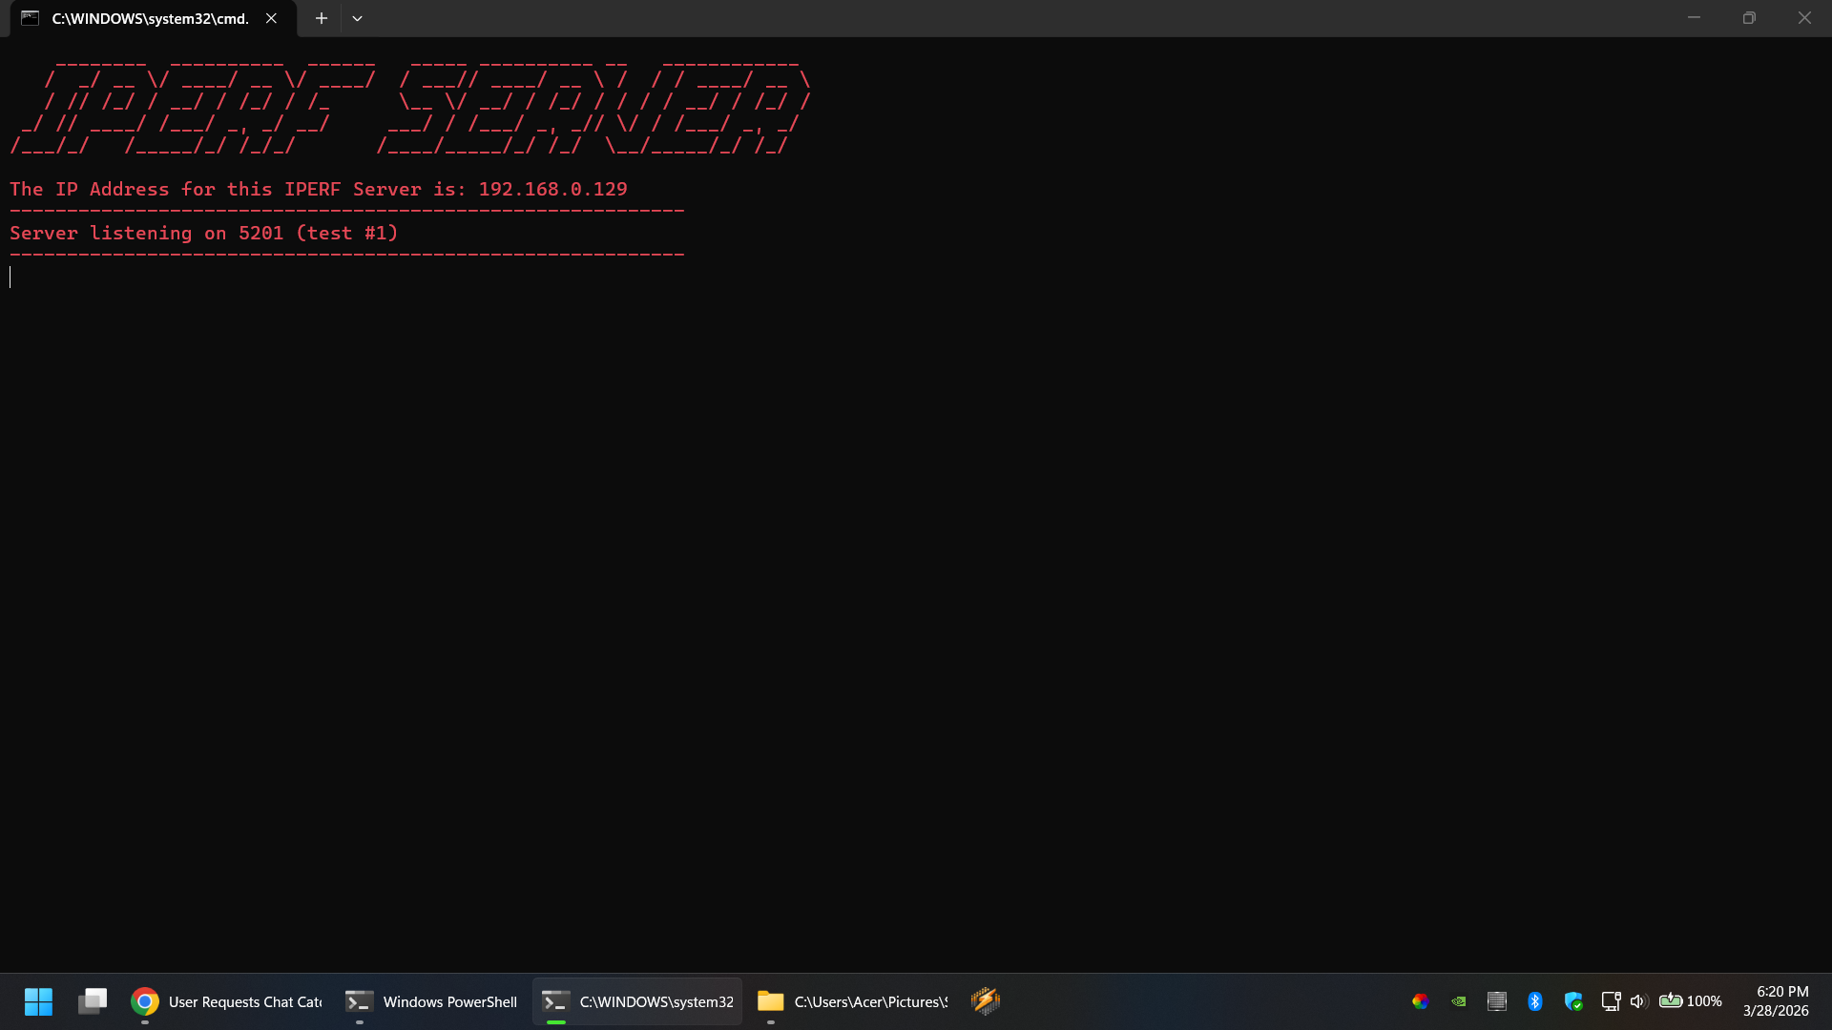Expand the new tab profile dropdown arrow
Viewport: 1832px width, 1030px height.
pos(357,18)
